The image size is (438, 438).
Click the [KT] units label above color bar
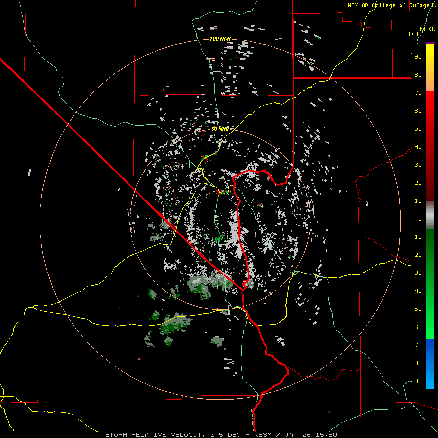415,34
